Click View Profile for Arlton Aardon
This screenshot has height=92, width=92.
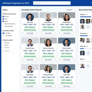click(x=67, y=60)
